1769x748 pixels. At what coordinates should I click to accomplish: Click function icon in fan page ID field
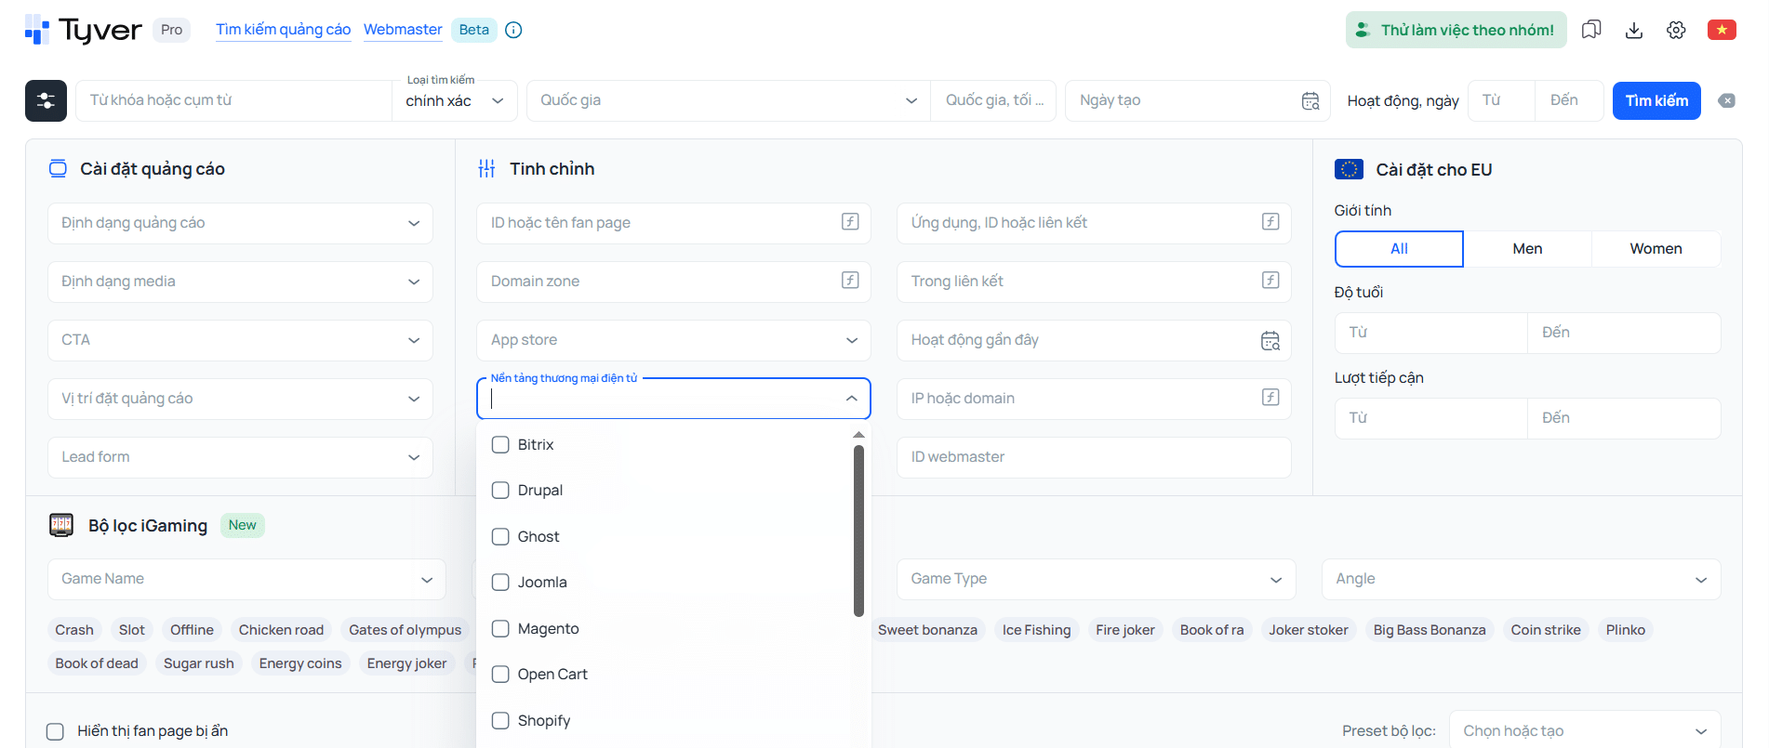coord(850,222)
